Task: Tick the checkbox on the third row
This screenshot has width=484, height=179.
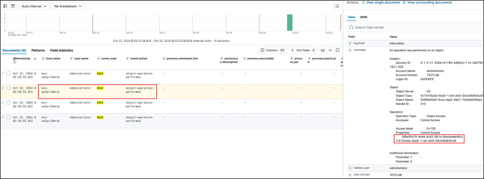Action: [x=8, y=103]
